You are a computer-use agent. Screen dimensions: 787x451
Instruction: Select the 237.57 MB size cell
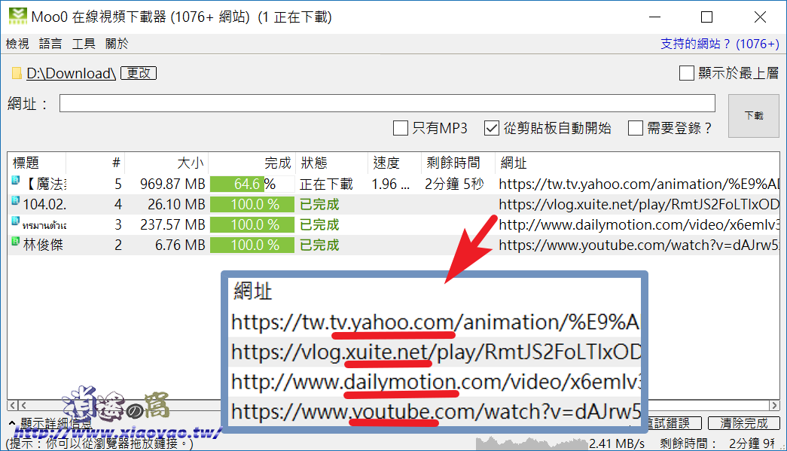click(x=172, y=225)
